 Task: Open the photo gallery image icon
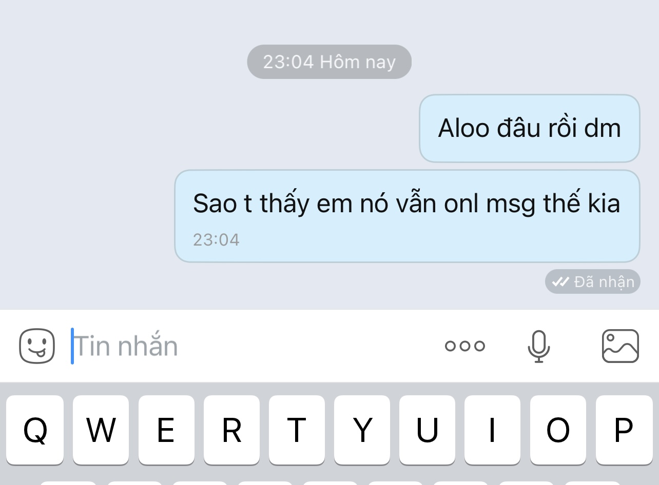(620, 346)
